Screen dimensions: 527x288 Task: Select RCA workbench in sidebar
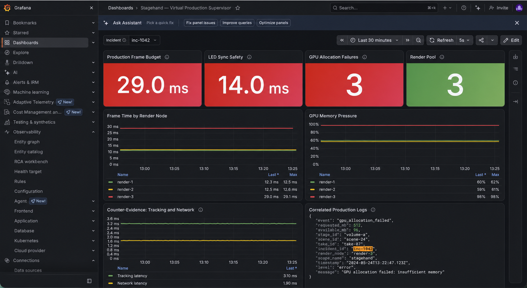pyautogui.click(x=31, y=162)
